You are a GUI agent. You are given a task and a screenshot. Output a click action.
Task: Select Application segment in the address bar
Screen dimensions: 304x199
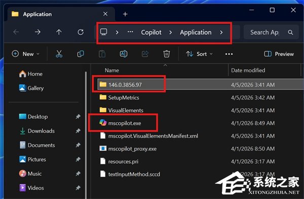[x=196, y=32]
